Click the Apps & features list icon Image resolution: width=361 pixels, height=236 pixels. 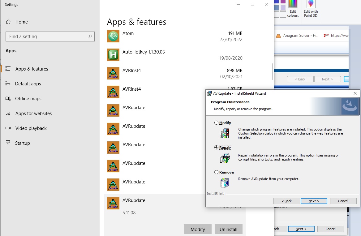pyautogui.click(x=8, y=69)
